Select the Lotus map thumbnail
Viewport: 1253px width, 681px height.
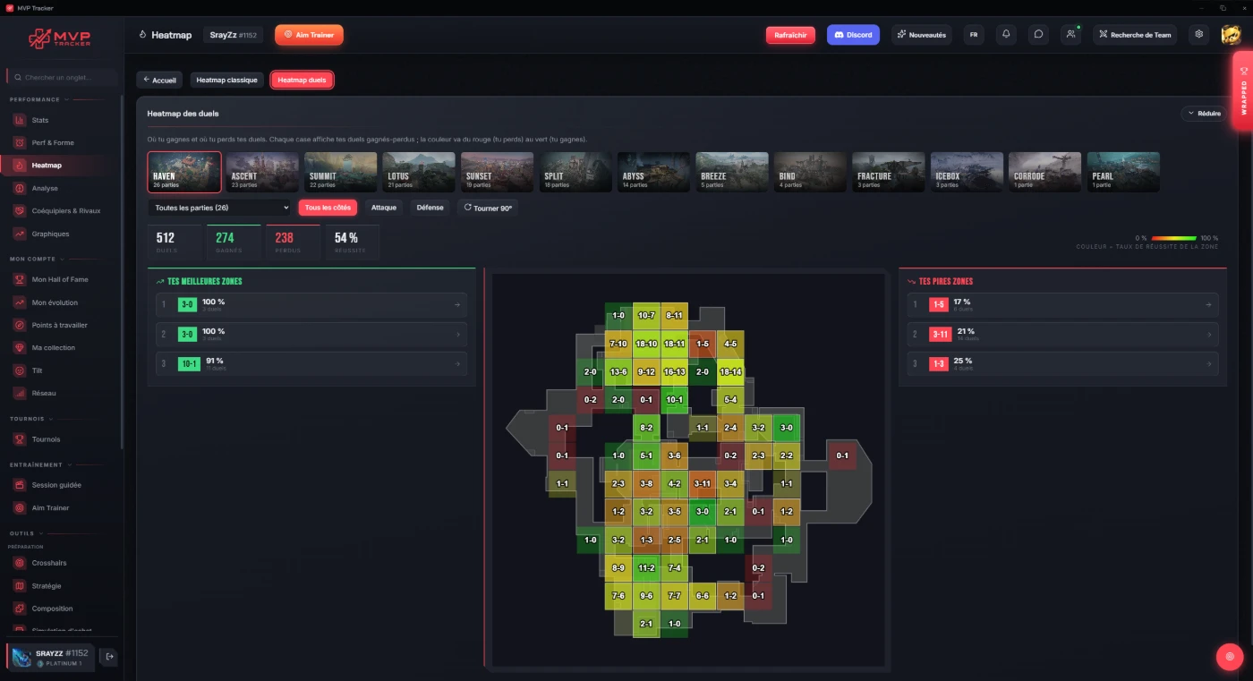419,172
